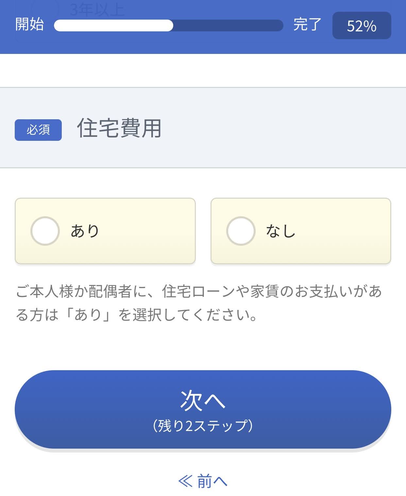Click empty space inside the なし card

click(x=343, y=231)
